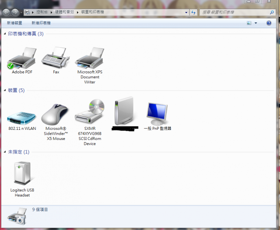Select the SCSI CdRom Device icon
This screenshot has height=230, width=280.
click(x=90, y=112)
